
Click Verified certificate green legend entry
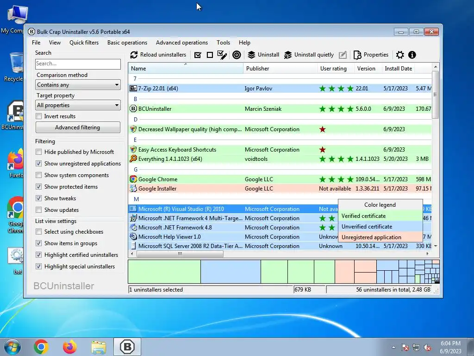pos(380,216)
